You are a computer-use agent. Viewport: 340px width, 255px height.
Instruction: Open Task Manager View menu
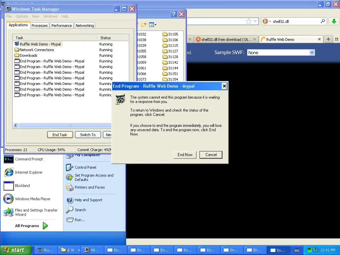tap(36, 16)
